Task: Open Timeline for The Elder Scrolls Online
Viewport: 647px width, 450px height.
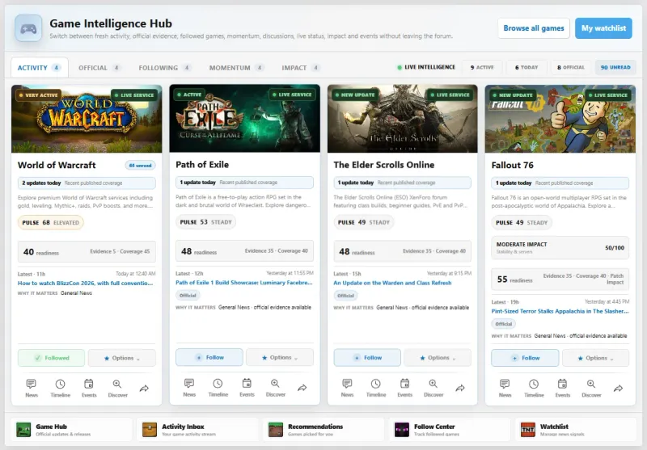Action: point(376,388)
